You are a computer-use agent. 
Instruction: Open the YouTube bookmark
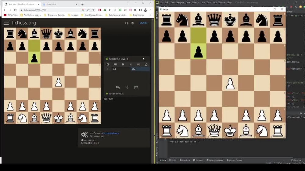pyautogui.click(x=11, y=15)
